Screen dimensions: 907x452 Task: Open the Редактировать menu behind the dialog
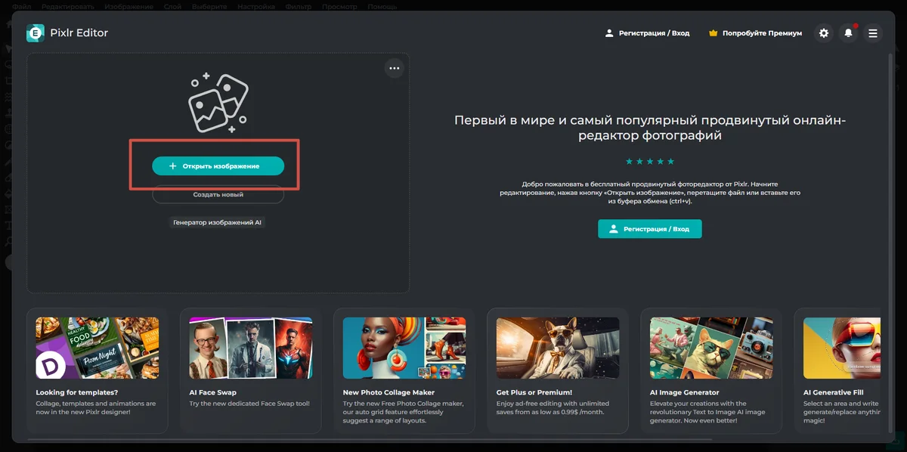click(68, 6)
